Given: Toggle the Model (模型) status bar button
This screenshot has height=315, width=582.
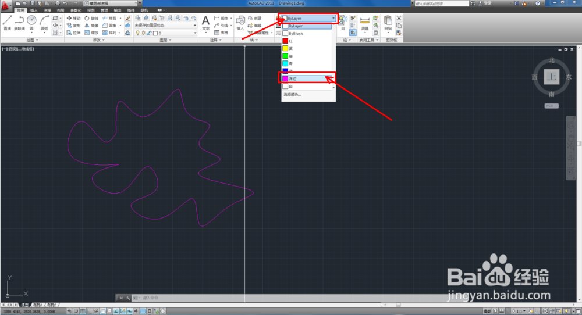Looking at the screenshot, I should tap(487, 312).
